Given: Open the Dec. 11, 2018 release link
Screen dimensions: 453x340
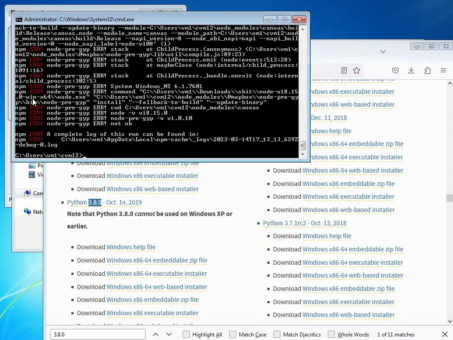Looking at the screenshot, I should [x=329, y=118].
